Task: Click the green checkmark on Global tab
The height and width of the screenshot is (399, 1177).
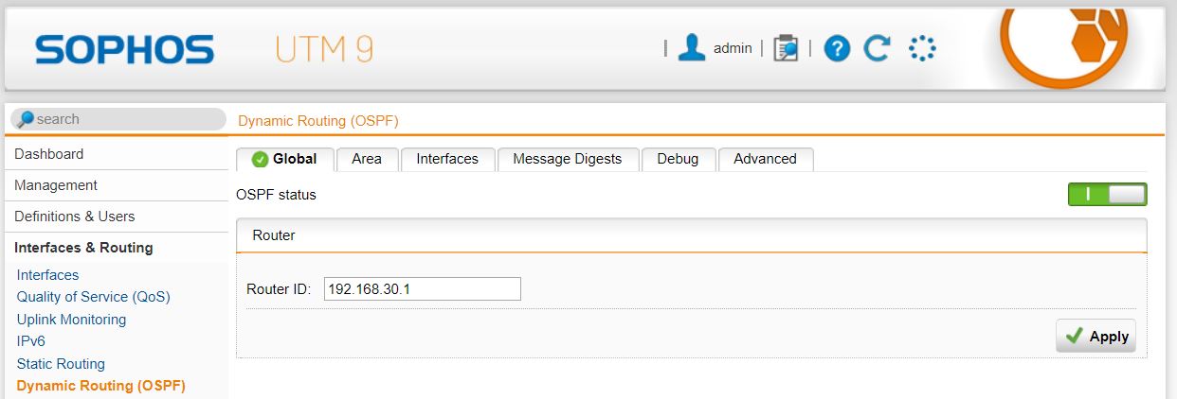Action: tap(260, 159)
